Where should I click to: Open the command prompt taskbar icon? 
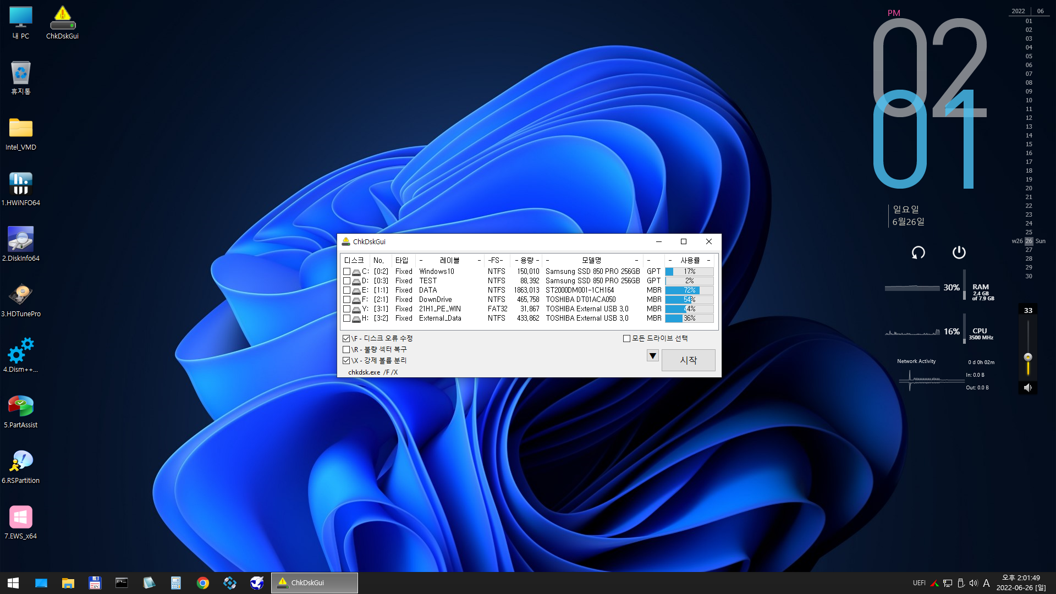click(x=122, y=582)
